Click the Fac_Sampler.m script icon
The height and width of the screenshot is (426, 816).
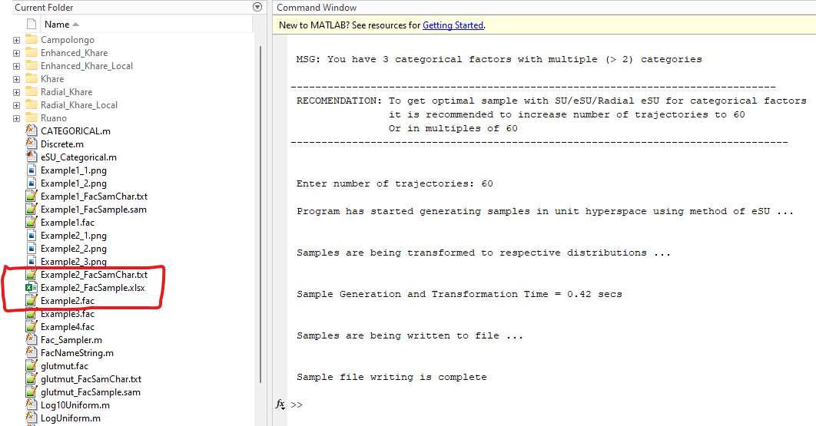[31, 339]
